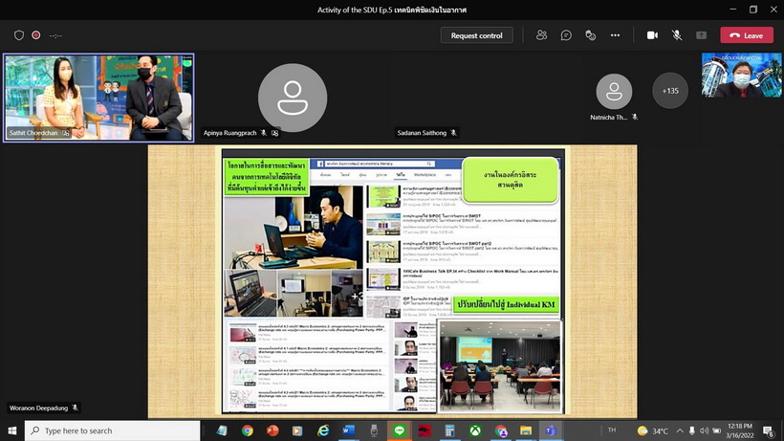Open the participants panel
This screenshot has height=441, width=784.
point(542,35)
